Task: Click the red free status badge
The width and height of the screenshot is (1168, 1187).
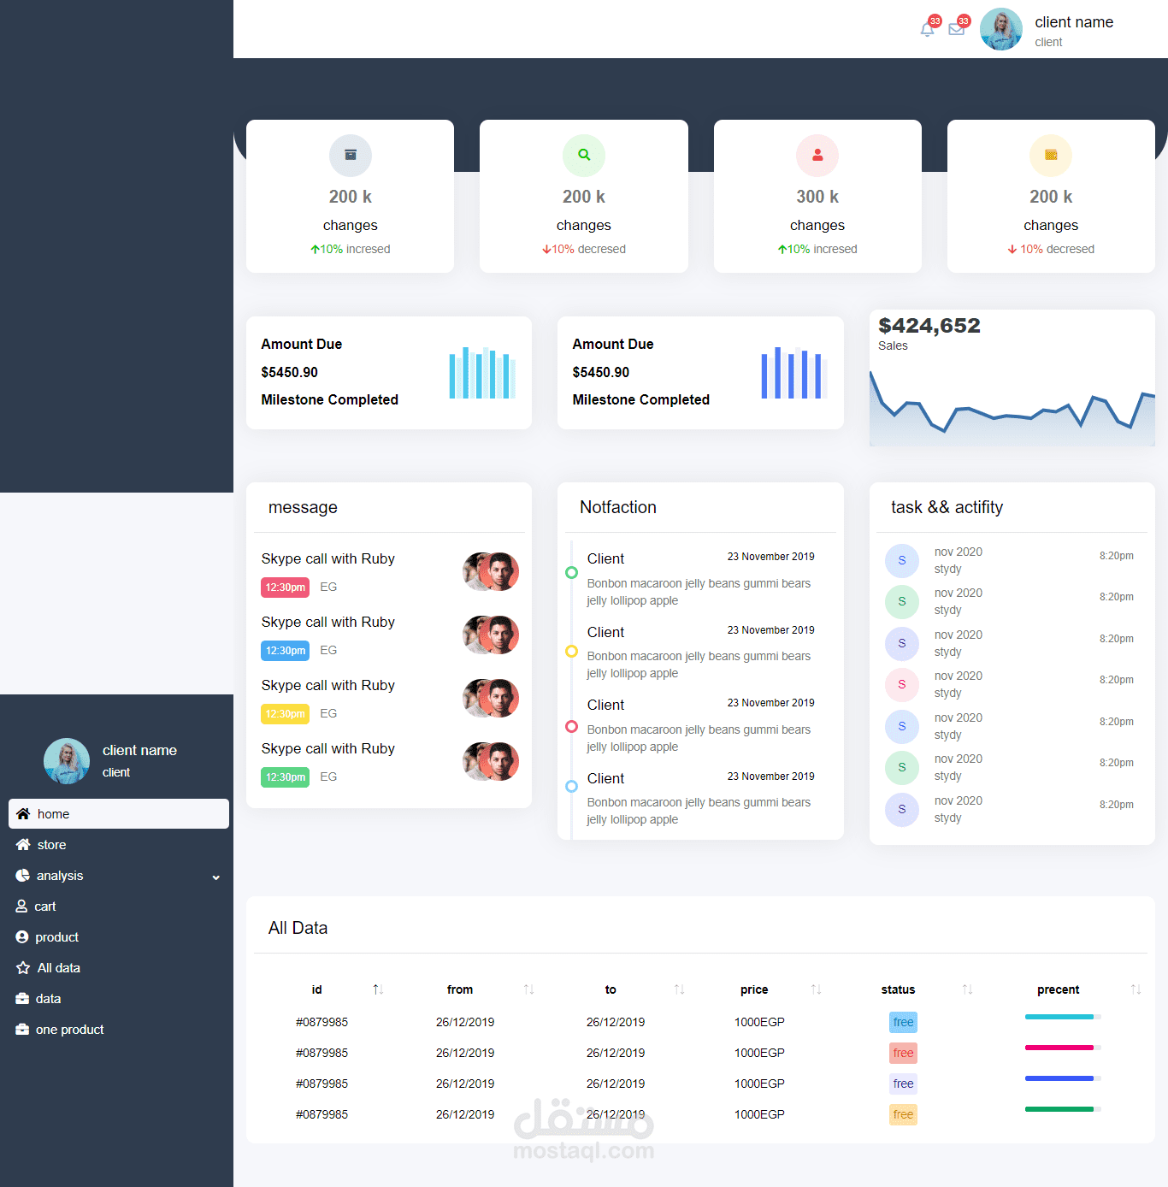Action: [x=903, y=1053]
